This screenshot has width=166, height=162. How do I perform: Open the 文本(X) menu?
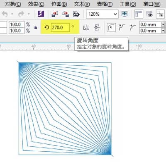tap(82, 4)
